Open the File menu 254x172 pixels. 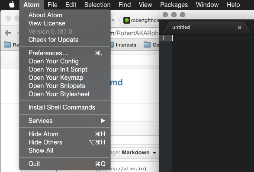[x=52, y=5]
